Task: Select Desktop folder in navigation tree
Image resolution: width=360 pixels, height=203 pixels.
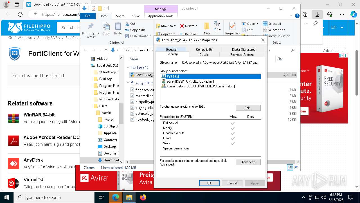Action: pos(107,147)
